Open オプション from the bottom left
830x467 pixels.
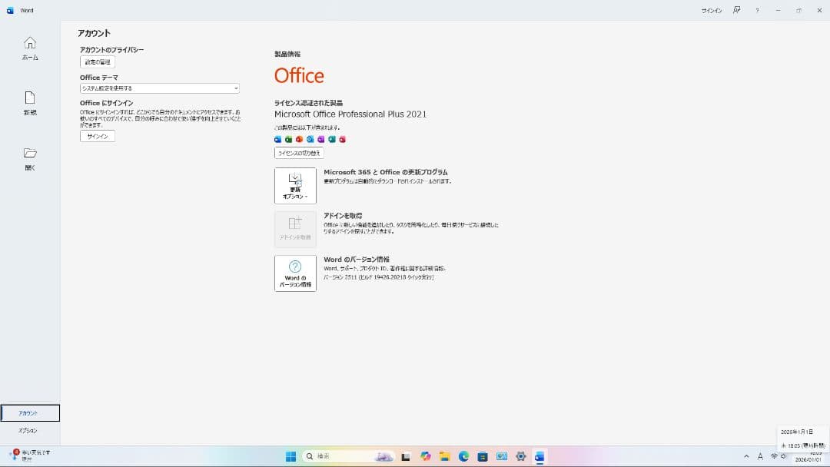pyautogui.click(x=28, y=430)
